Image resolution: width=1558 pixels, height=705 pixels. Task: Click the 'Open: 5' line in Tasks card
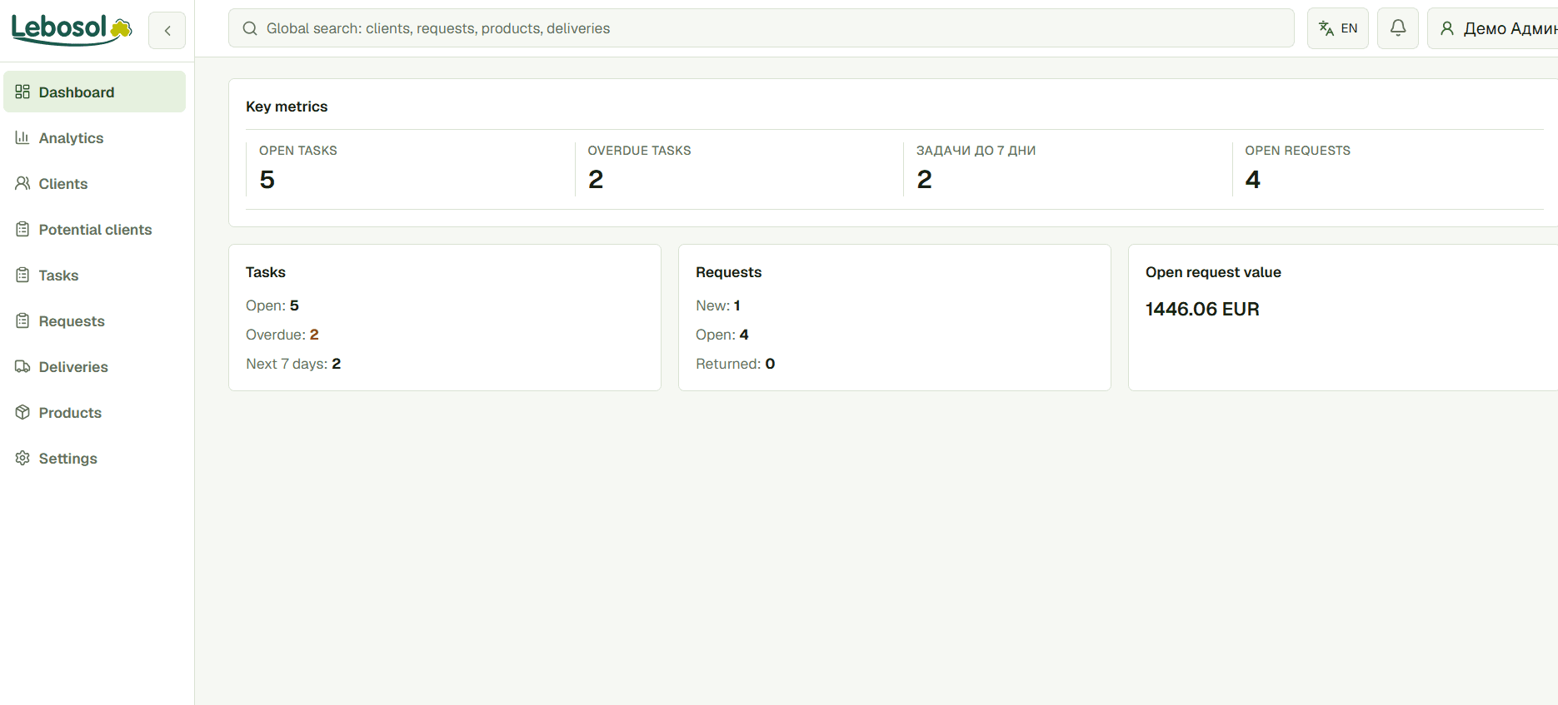coord(272,305)
